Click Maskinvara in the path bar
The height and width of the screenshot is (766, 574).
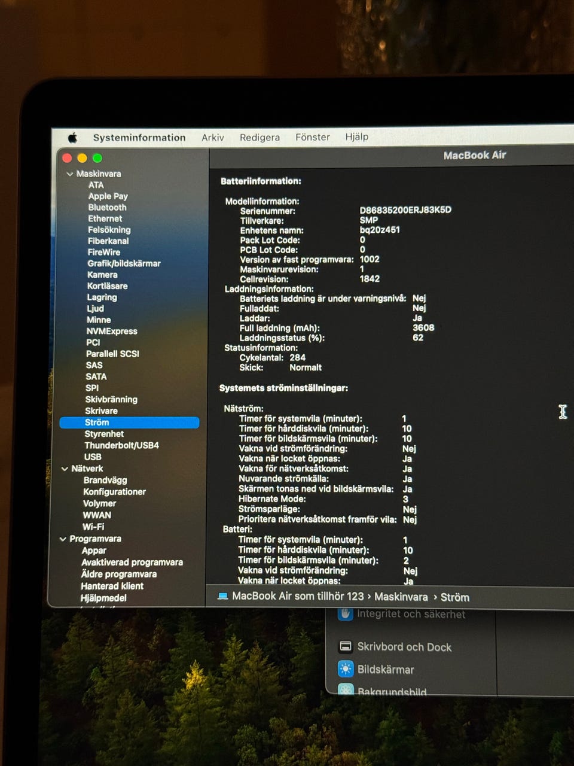tap(401, 597)
